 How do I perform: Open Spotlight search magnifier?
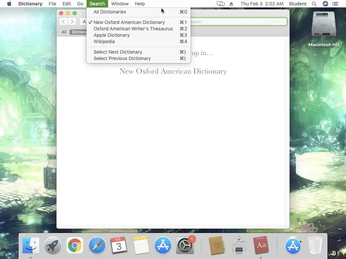[314, 4]
